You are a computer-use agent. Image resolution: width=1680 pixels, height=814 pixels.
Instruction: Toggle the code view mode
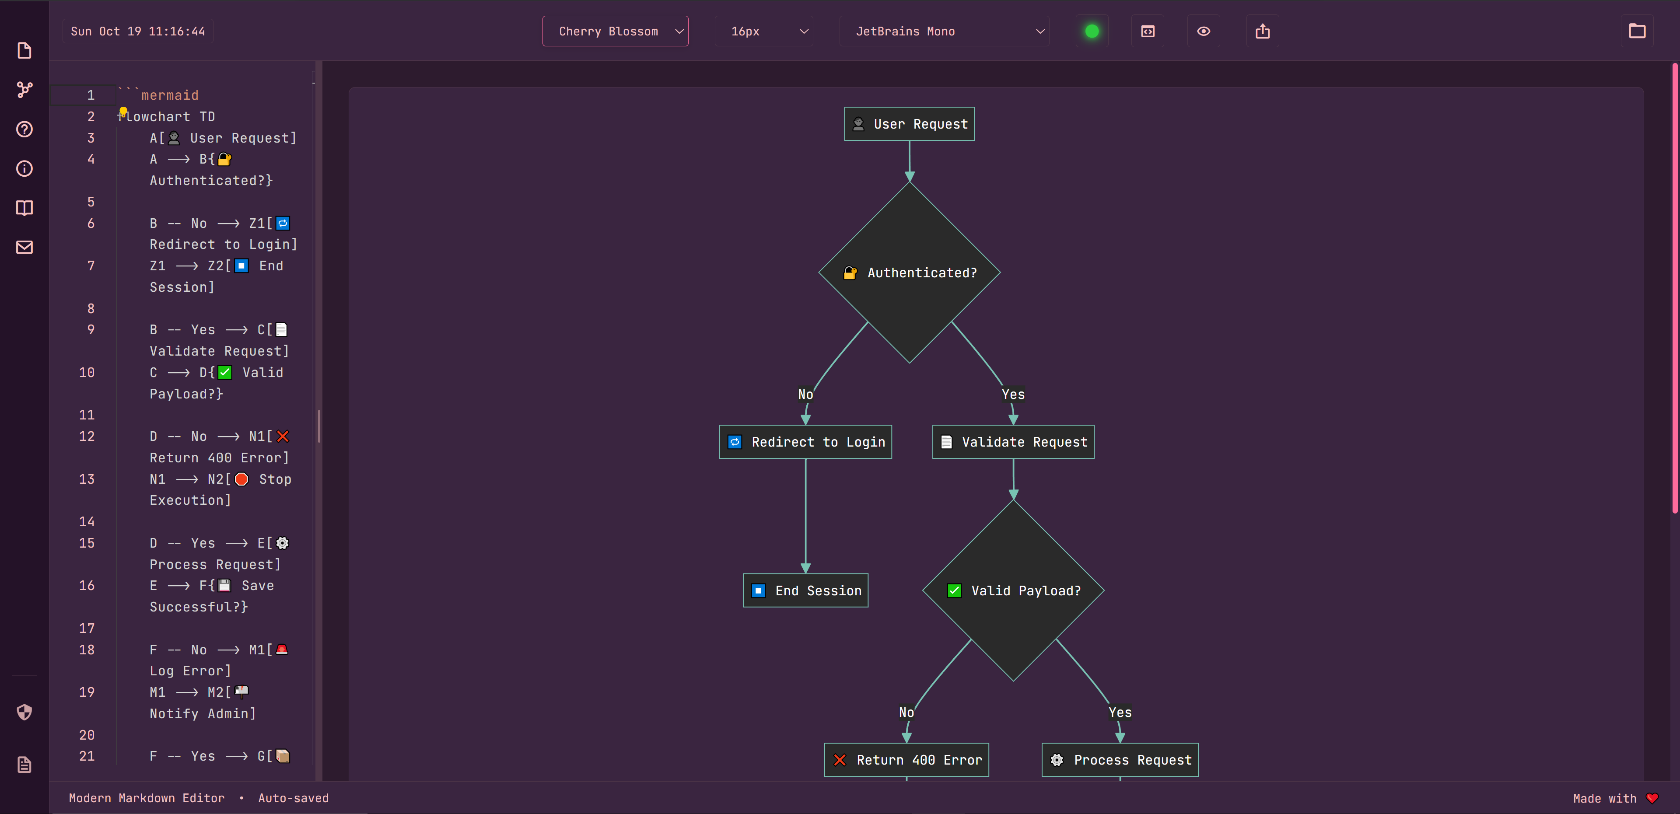click(1147, 31)
